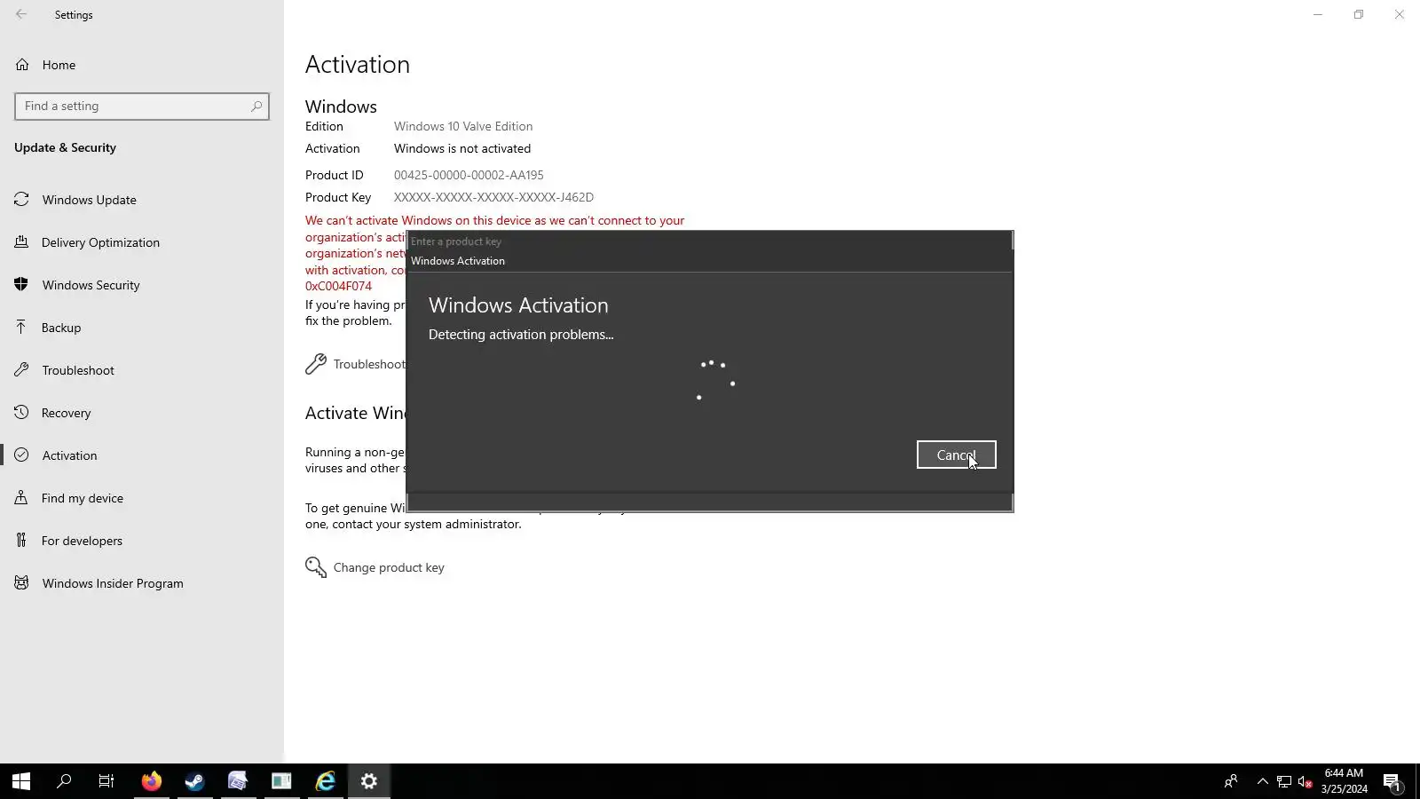Focus the Find a setting search box
This screenshot has height=799, width=1420.
coord(142,107)
